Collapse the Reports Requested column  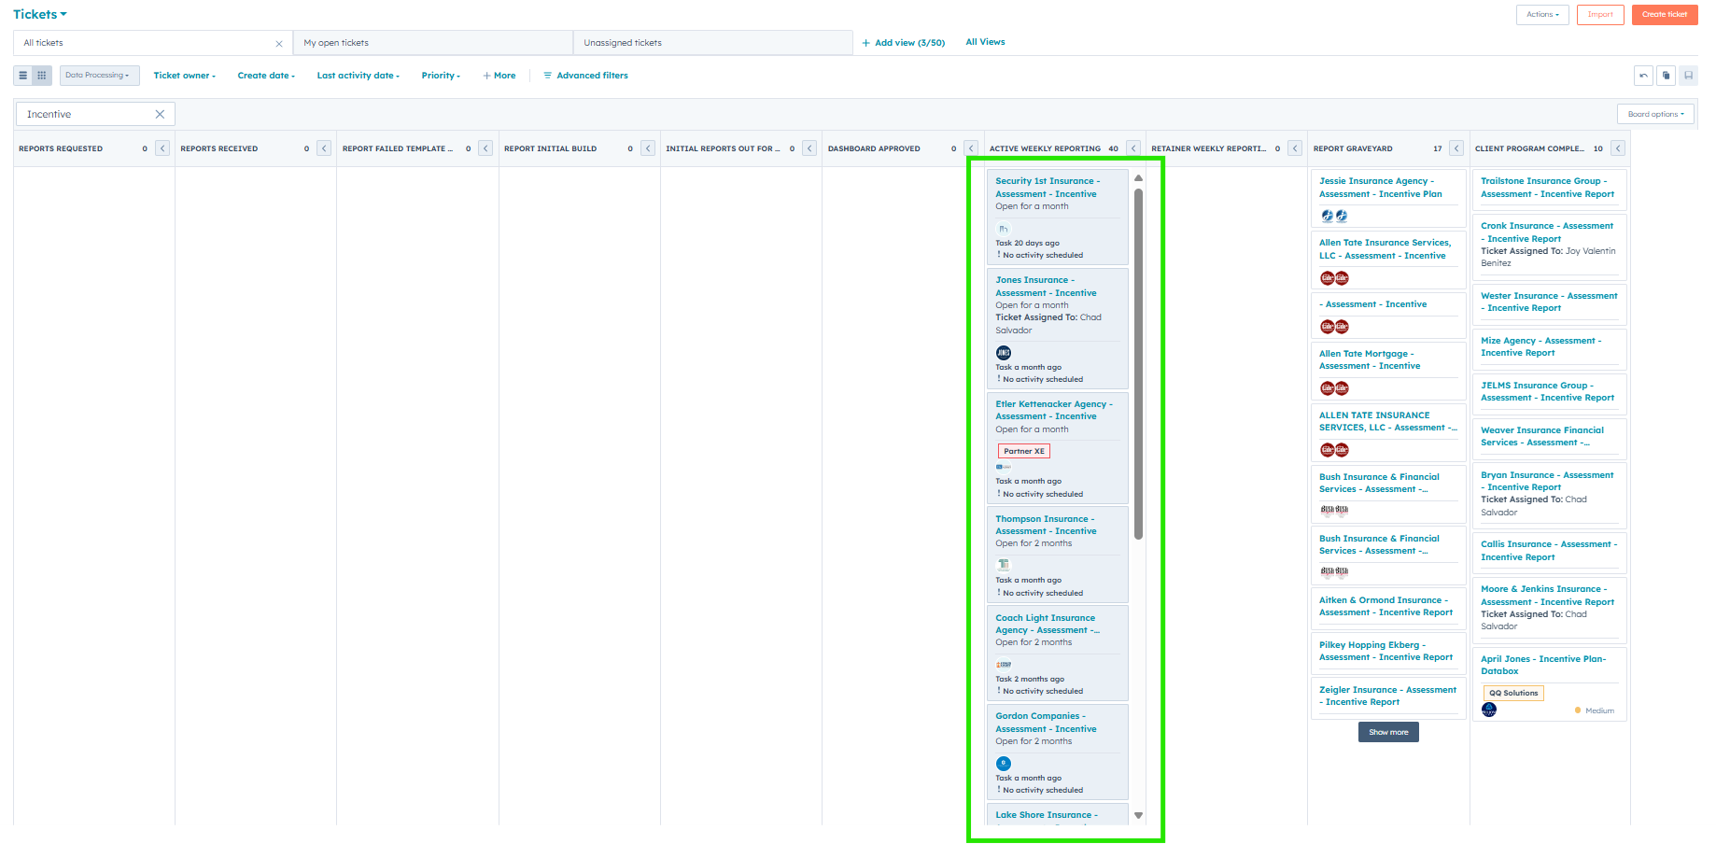(x=162, y=148)
